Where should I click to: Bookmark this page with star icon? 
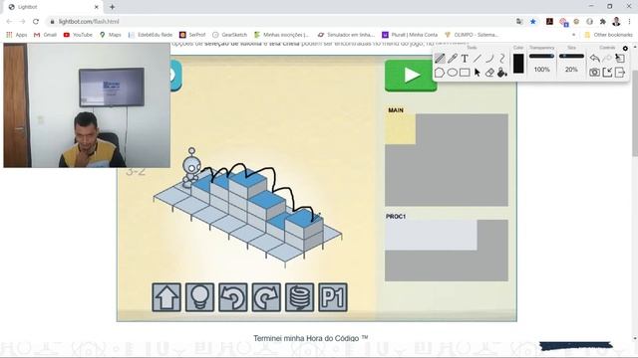(x=533, y=22)
